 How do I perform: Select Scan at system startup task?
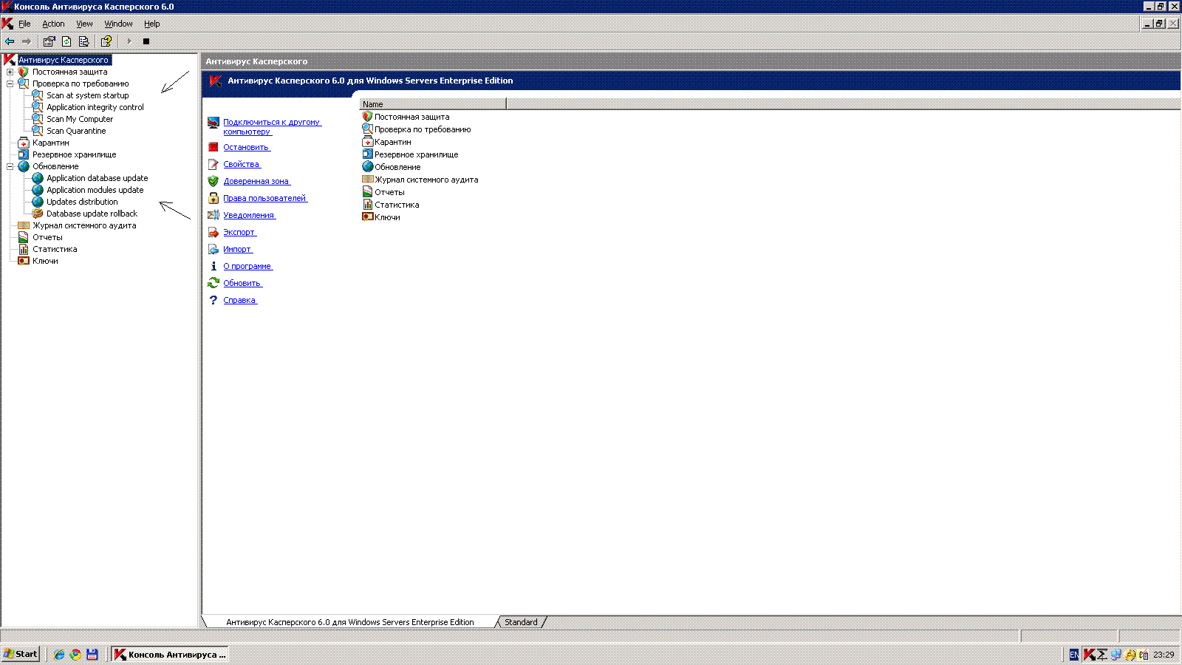87,95
